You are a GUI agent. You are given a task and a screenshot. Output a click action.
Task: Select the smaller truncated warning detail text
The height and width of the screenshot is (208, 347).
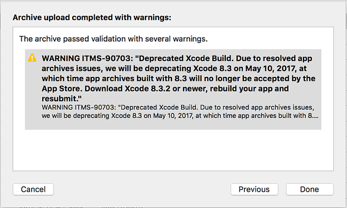[x=180, y=111]
